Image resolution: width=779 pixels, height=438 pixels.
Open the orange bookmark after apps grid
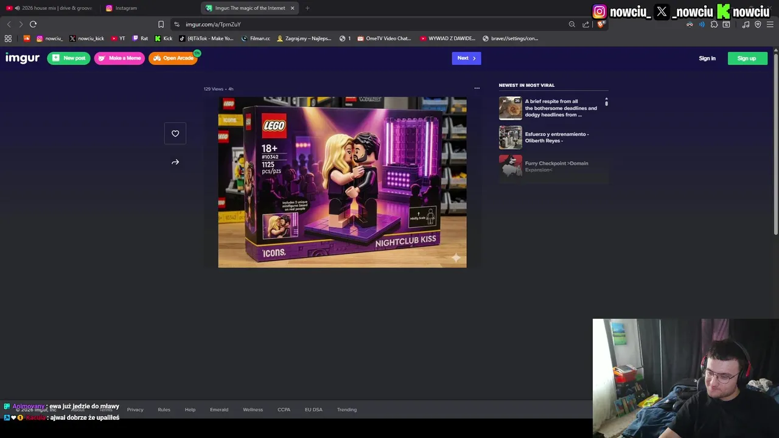(26, 38)
